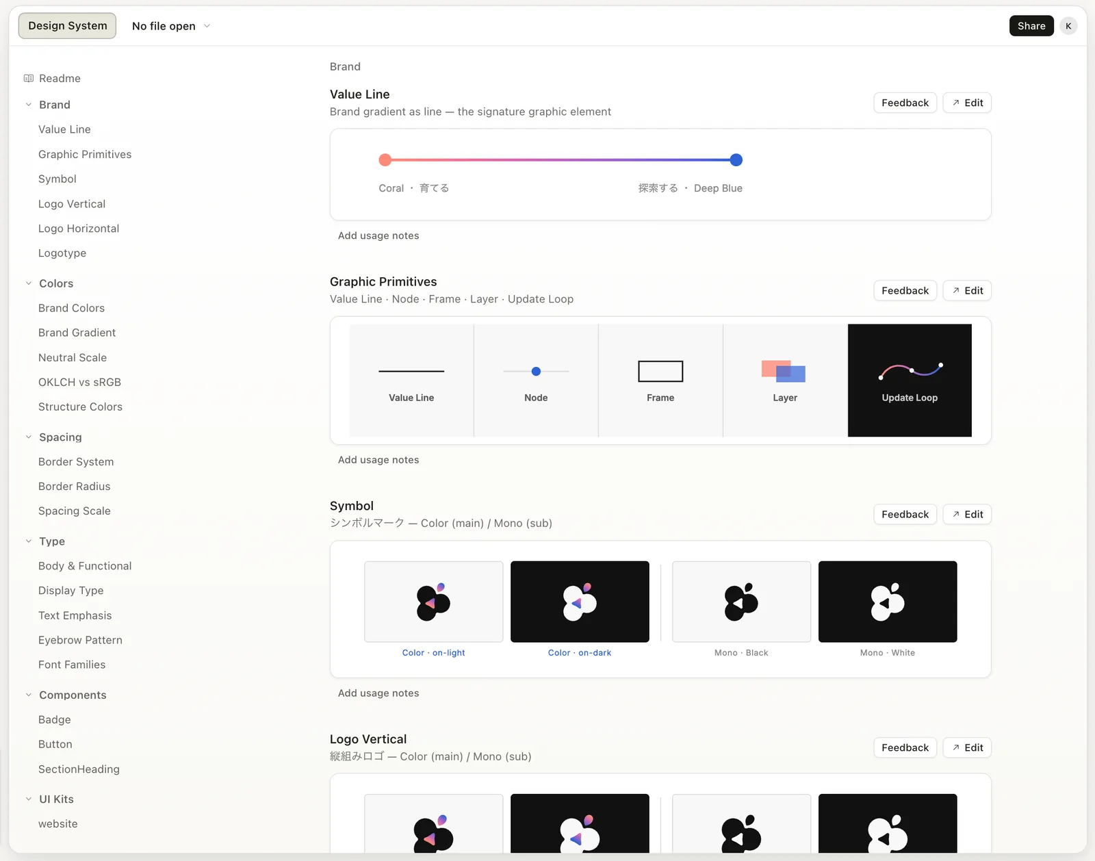The image size is (1095, 861).
Task: Click the Frame primitive rectangle icon
Action: 660,371
